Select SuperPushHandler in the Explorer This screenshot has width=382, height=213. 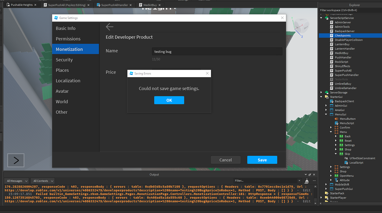click(x=350, y=75)
